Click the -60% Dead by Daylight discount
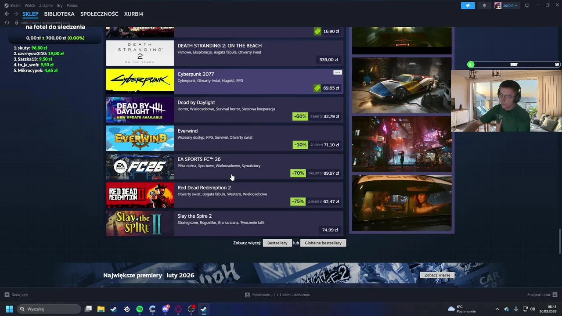This screenshot has width=562, height=316. 300,116
